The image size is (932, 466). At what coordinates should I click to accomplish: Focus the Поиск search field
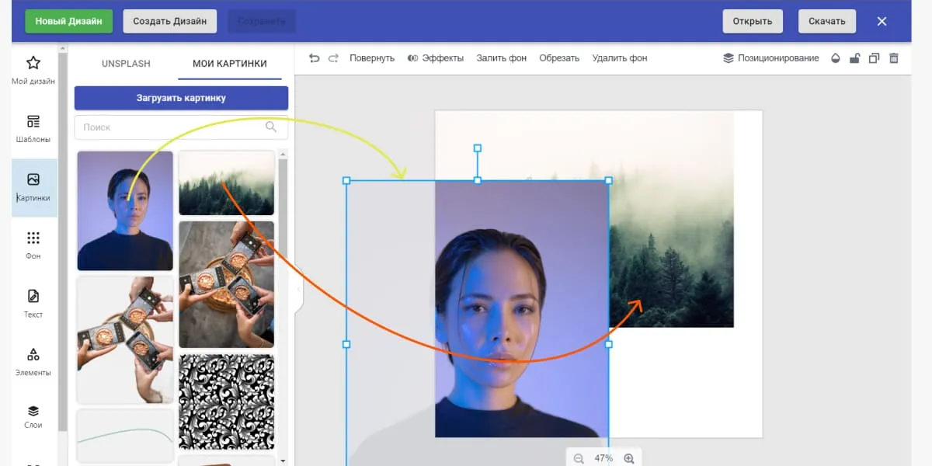[x=181, y=127]
